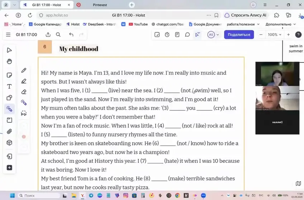Expand работа/полезное bookmarks folder
Image resolution: width=304 pixels, height=200 pixels.
coord(243,24)
